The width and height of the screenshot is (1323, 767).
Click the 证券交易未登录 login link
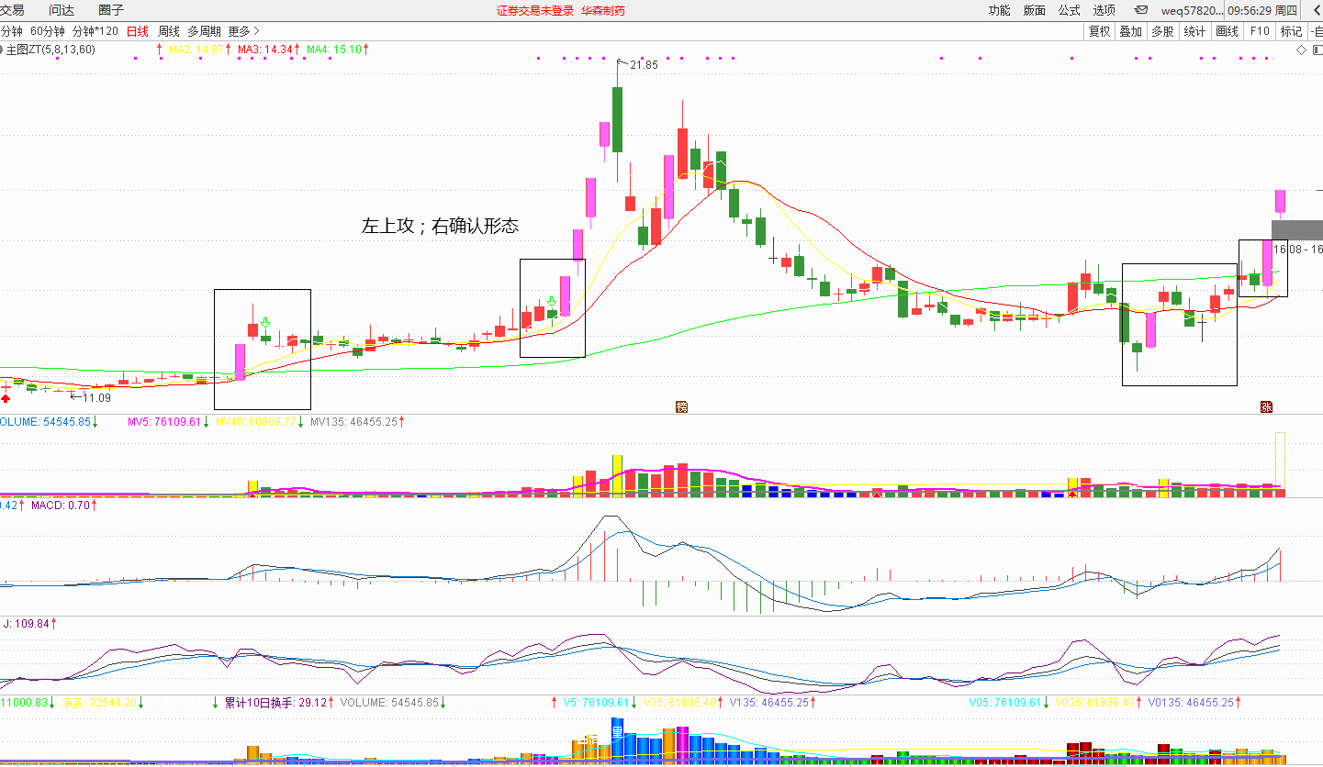pyautogui.click(x=534, y=10)
